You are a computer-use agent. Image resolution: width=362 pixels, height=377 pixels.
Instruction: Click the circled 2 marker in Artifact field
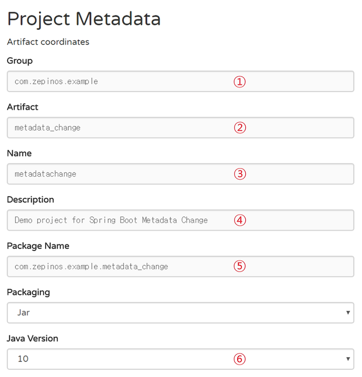pyautogui.click(x=239, y=128)
